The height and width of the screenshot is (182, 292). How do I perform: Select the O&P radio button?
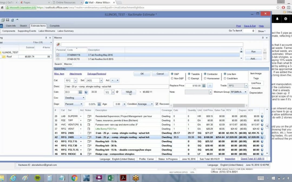[172, 74]
